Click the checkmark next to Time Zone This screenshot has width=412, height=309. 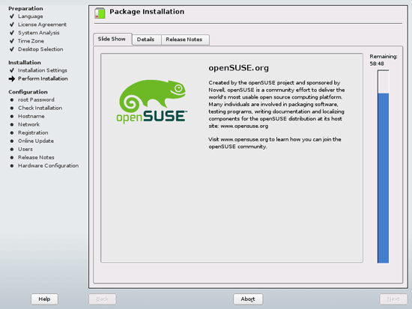tap(12, 41)
